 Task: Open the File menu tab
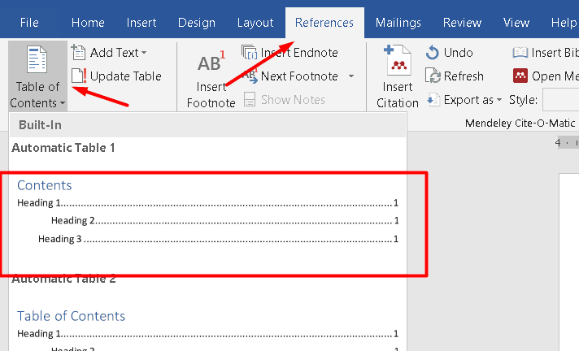pyautogui.click(x=29, y=23)
